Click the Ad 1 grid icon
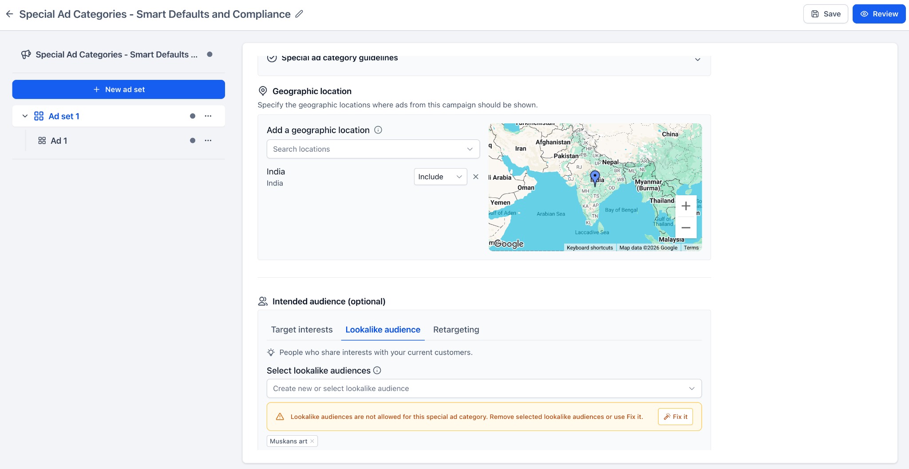This screenshot has width=909, height=469. click(x=42, y=141)
